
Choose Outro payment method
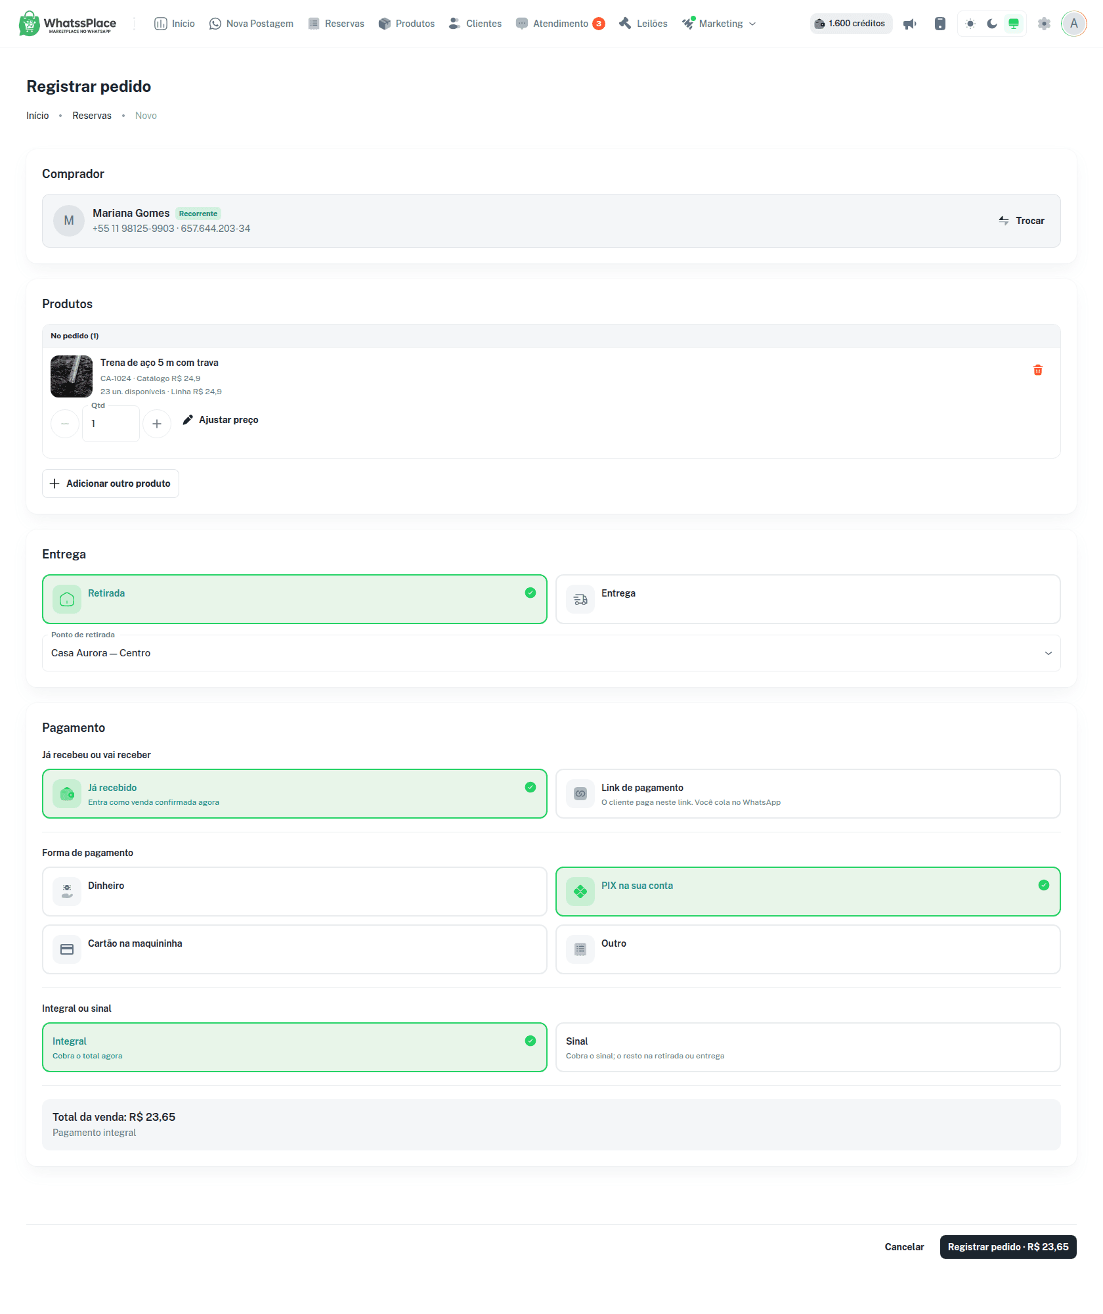click(x=808, y=949)
